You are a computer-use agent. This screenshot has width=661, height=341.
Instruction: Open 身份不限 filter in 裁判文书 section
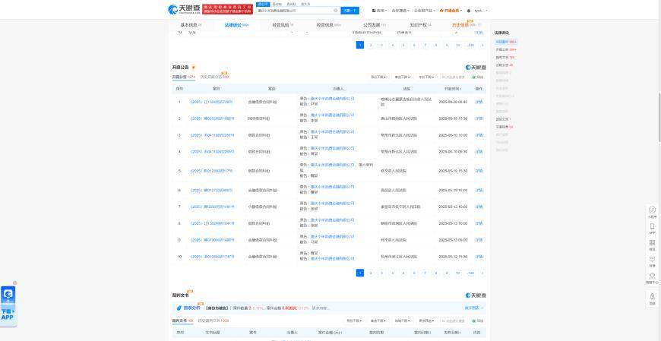pyautogui.click(x=355, y=320)
